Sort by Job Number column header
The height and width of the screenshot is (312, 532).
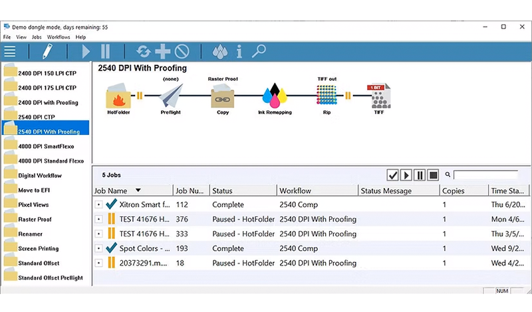pyautogui.click(x=192, y=191)
